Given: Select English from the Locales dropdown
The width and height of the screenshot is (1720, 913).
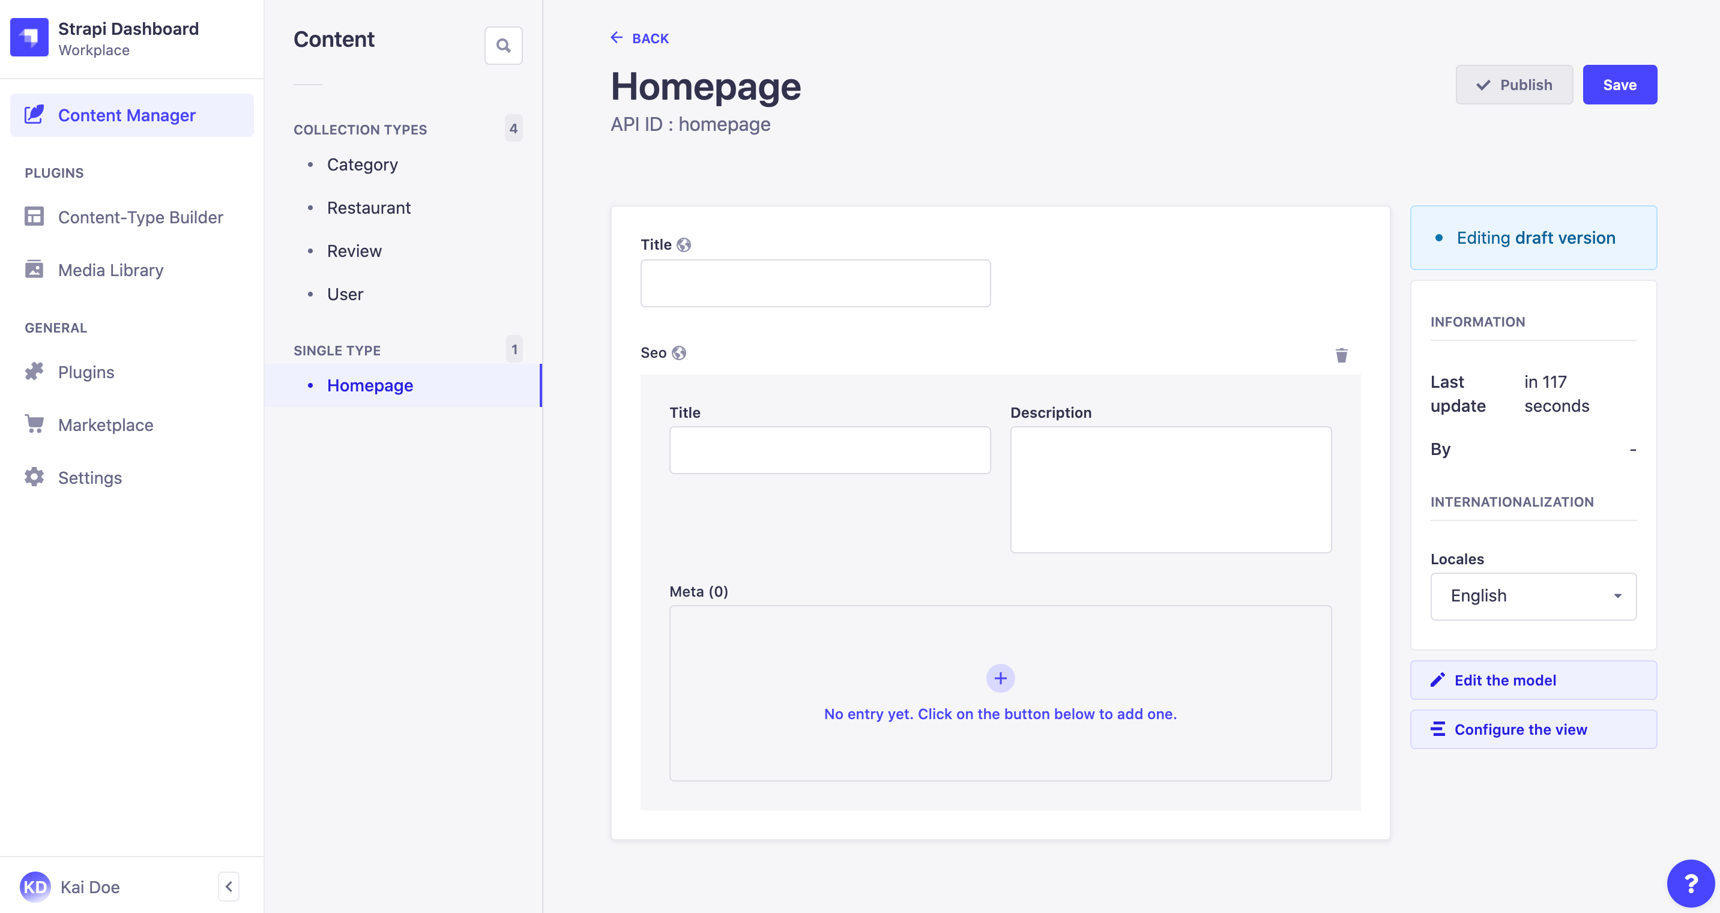Looking at the screenshot, I should 1533,596.
